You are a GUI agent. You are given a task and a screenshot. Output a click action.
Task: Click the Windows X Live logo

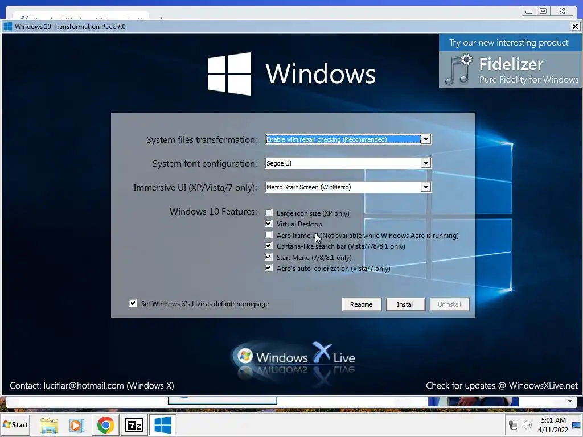point(294,357)
